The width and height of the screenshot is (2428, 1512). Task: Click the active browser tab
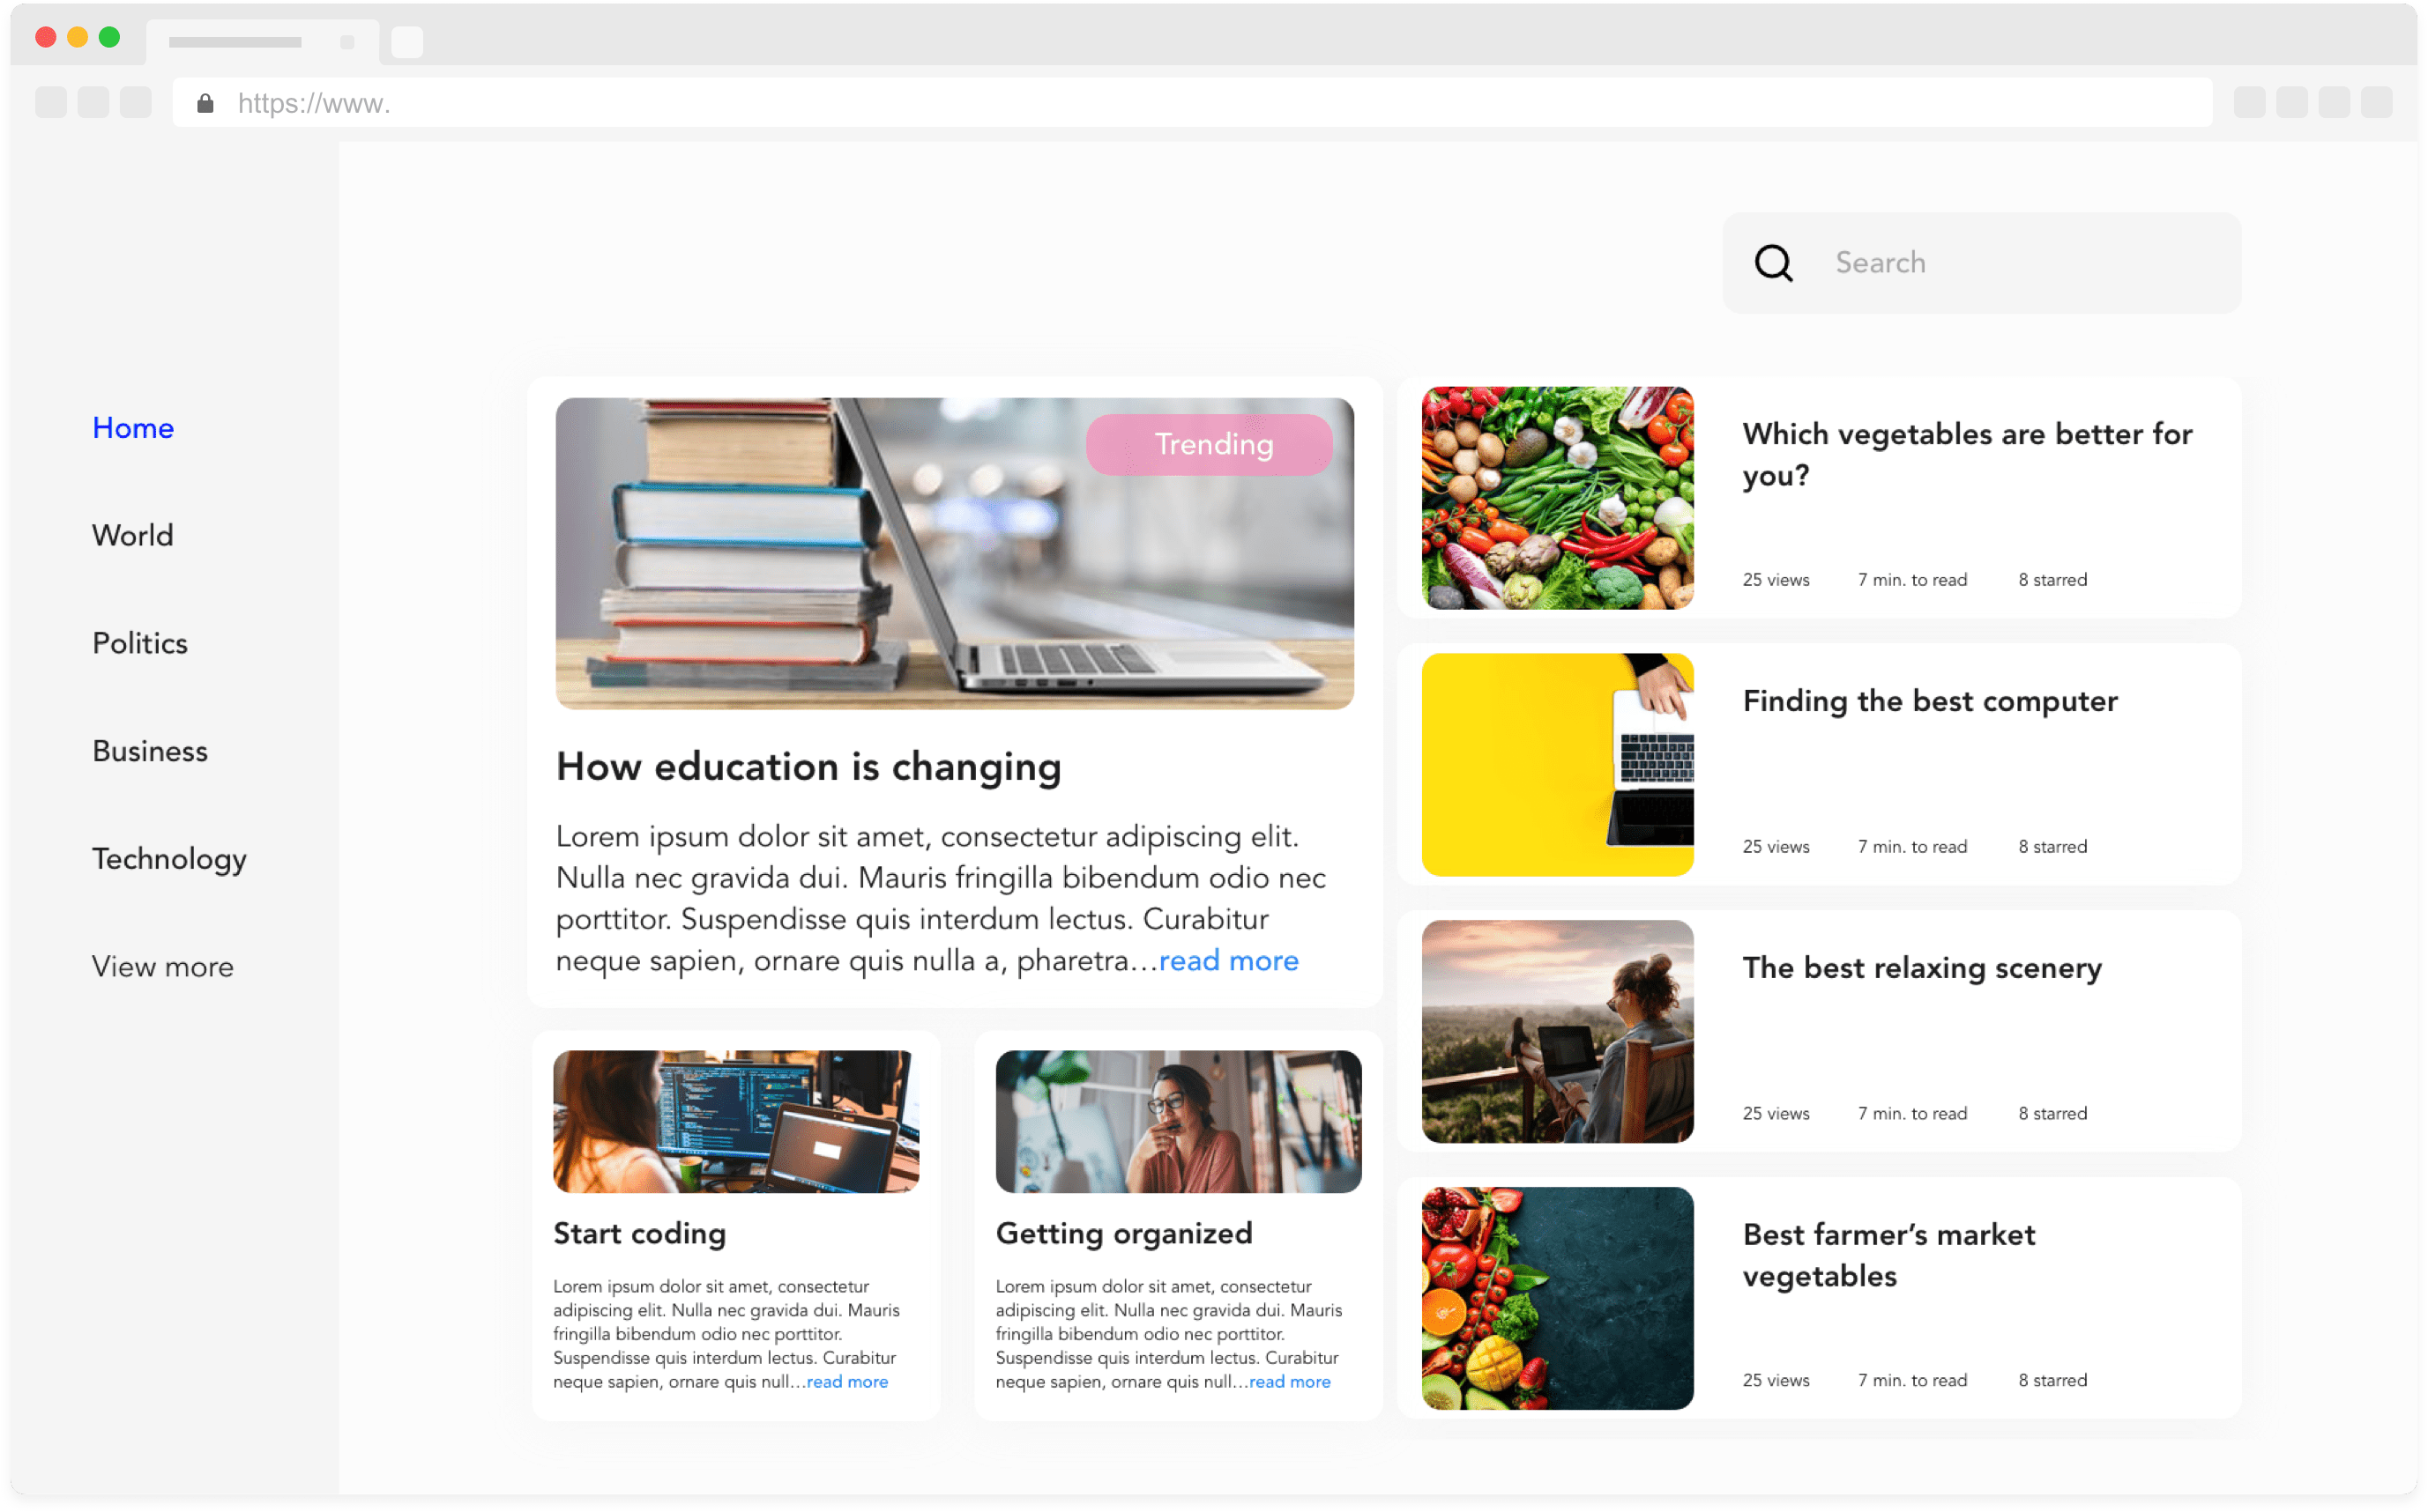tap(262, 42)
